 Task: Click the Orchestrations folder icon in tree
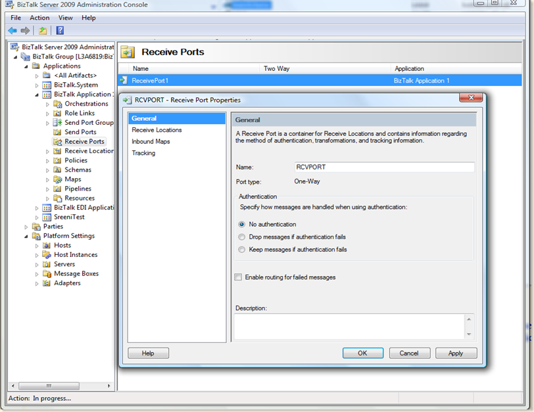58,104
